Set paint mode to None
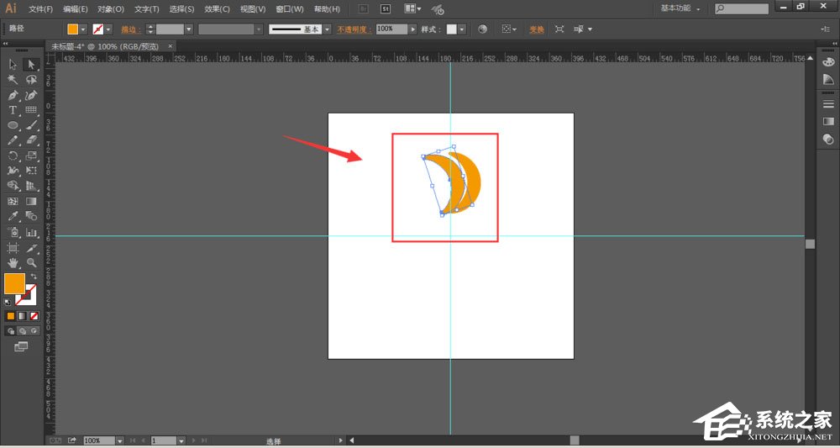840x448 pixels. point(34,316)
